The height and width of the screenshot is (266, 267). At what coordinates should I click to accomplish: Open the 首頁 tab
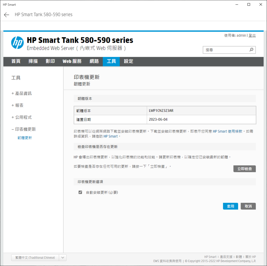click(x=16, y=61)
